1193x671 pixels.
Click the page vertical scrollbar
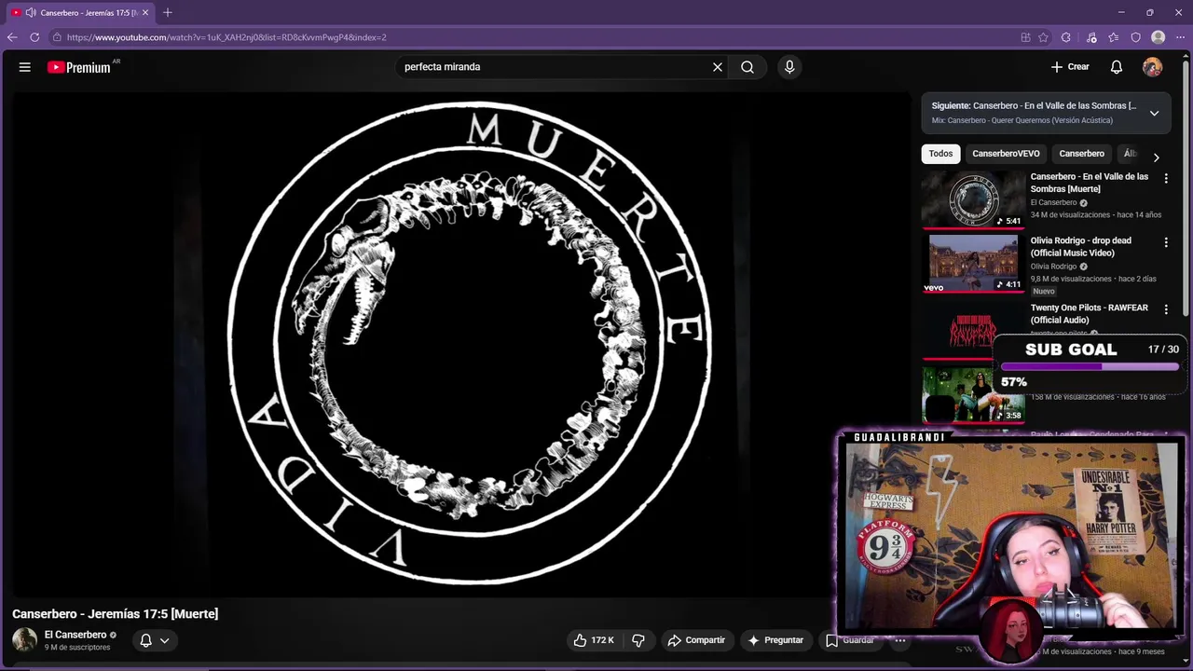pyautogui.click(x=1186, y=186)
